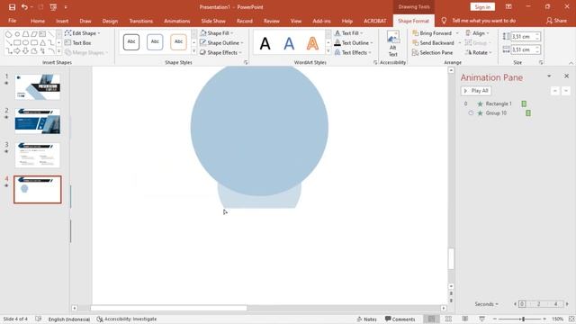This screenshot has width=576, height=324.
Task: Close the Animation Pane
Action: [x=566, y=76]
